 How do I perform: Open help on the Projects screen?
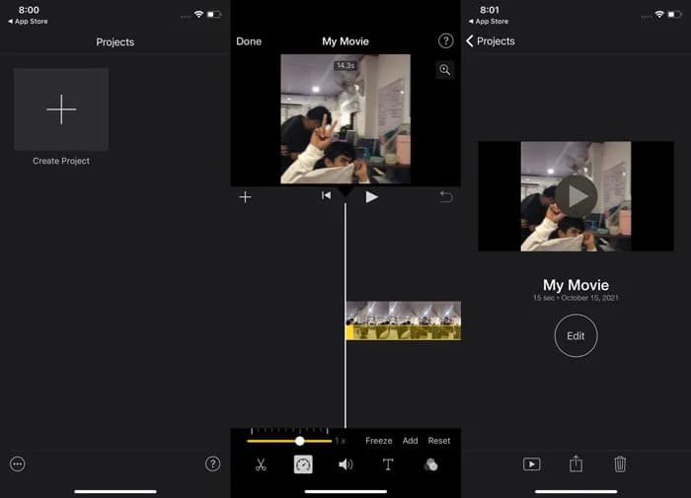point(212,463)
